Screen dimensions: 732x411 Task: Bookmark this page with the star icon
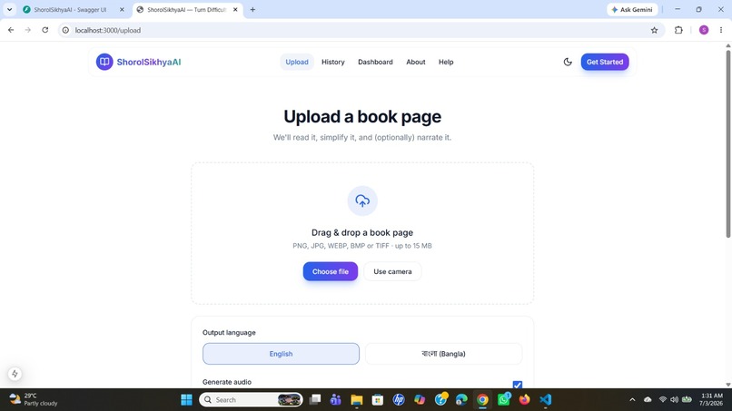pyautogui.click(x=654, y=30)
